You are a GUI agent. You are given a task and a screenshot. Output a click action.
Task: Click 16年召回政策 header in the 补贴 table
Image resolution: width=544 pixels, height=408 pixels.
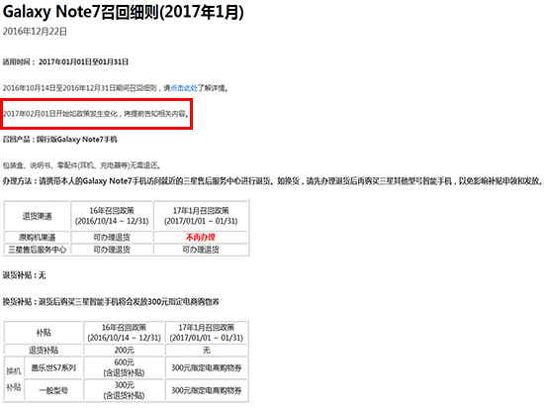[125, 333]
